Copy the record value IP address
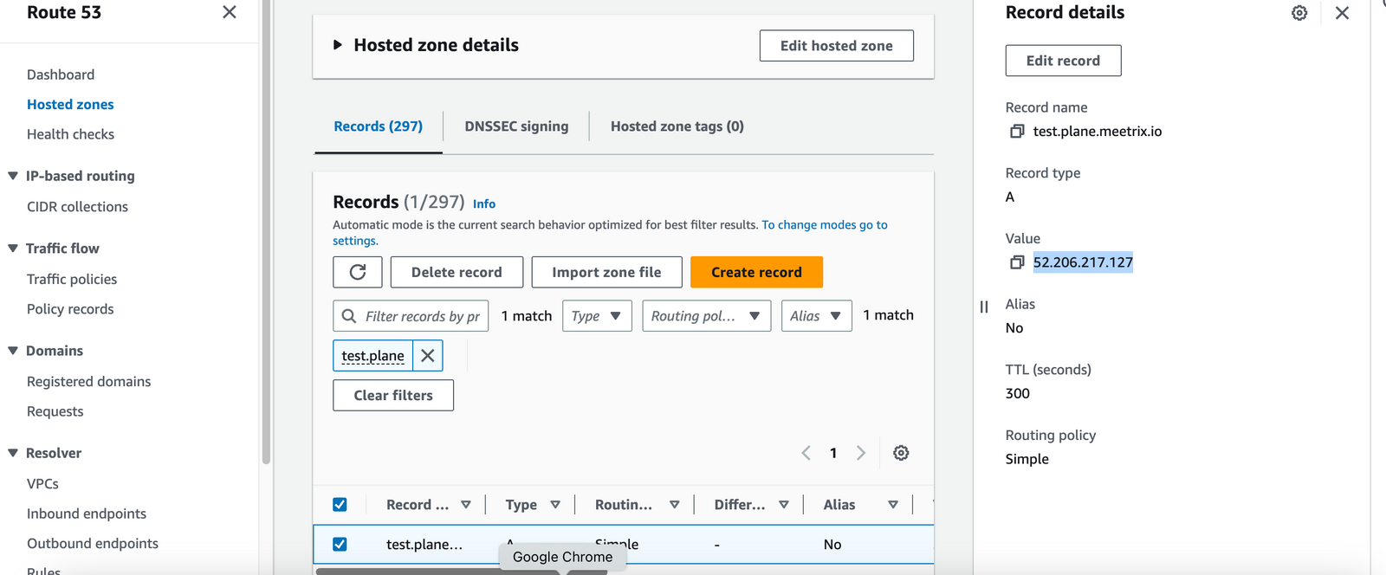 pos(1017,262)
